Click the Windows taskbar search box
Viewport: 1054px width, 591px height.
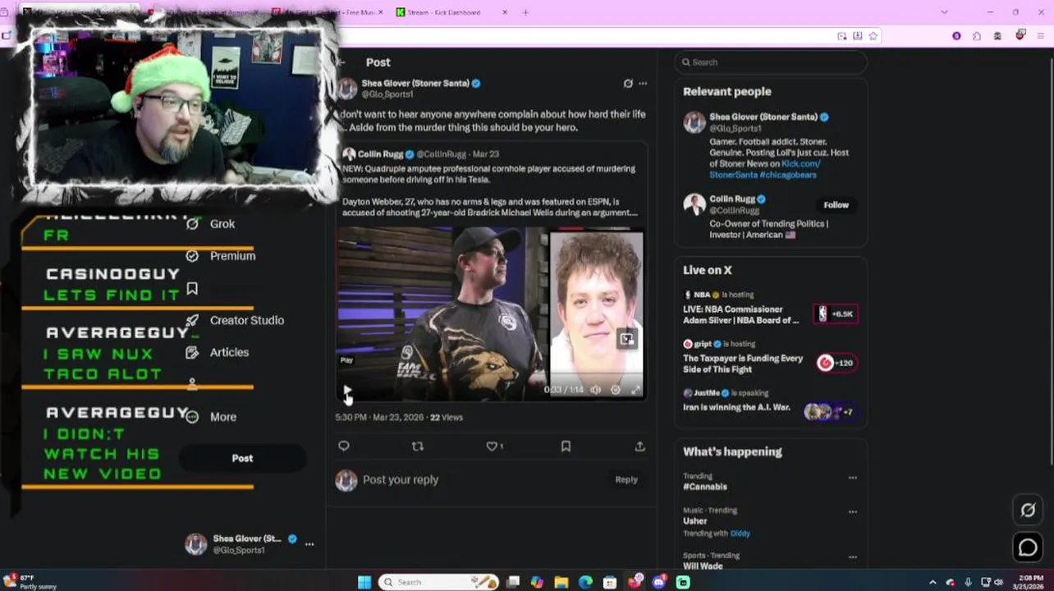point(439,582)
